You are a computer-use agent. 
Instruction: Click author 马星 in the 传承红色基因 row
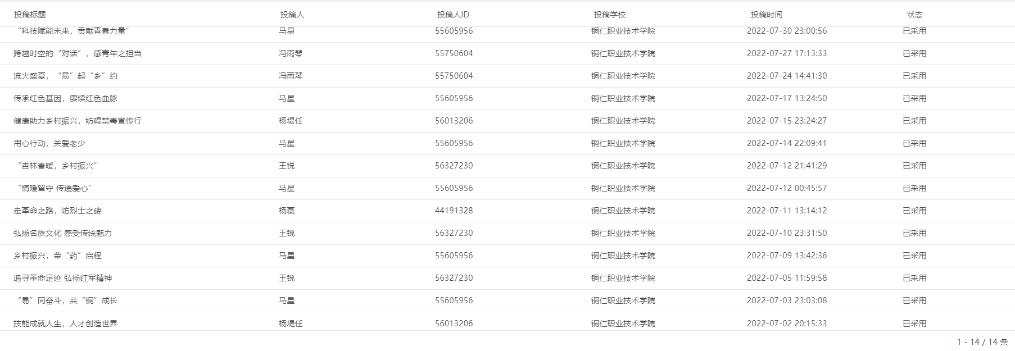pos(287,98)
